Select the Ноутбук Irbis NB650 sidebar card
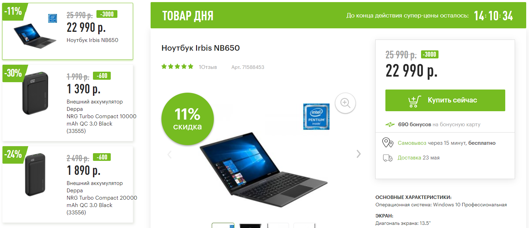Screen dimensions: 529x228 coord(68,31)
